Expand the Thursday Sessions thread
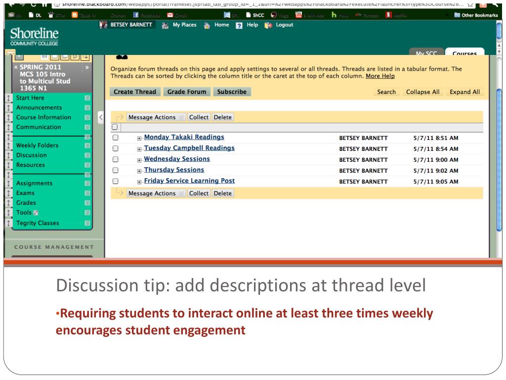Viewport: 506px width, 380px height. pyautogui.click(x=139, y=171)
